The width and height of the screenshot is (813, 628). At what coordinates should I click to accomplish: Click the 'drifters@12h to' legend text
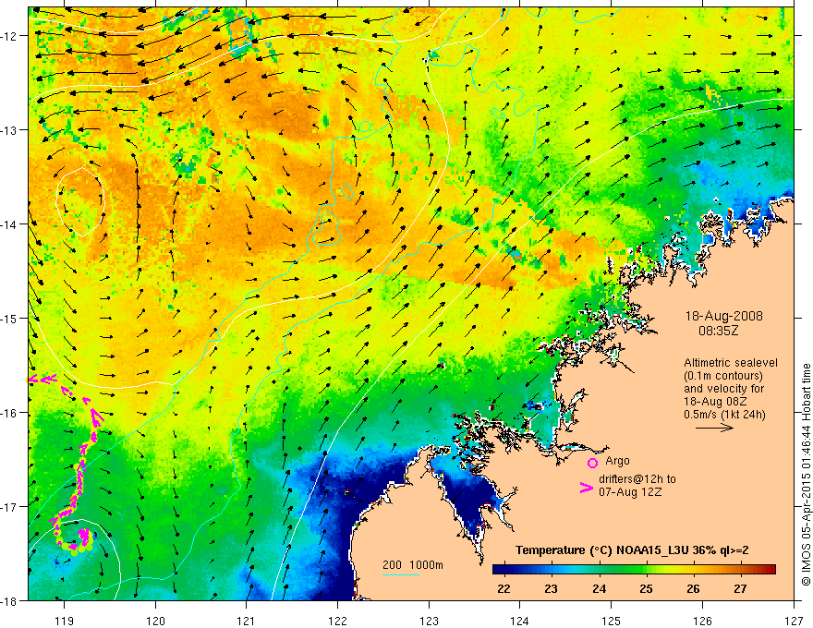coord(637,479)
